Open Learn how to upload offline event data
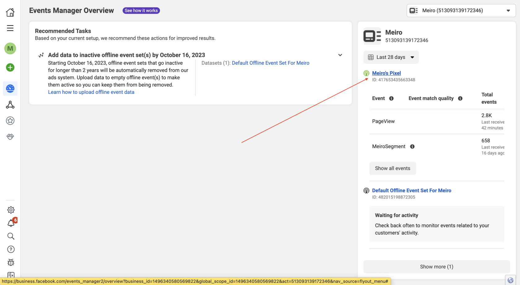Viewport: 520px width, 285px height. tap(91, 92)
